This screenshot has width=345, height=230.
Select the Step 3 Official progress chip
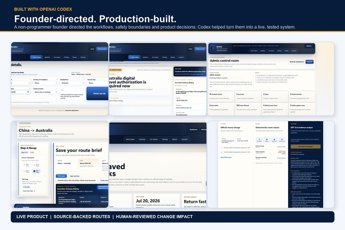[27, 171]
